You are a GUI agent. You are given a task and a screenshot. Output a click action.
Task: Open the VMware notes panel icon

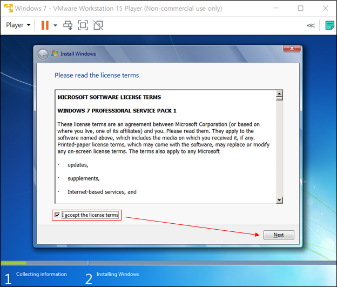coord(329,25)
